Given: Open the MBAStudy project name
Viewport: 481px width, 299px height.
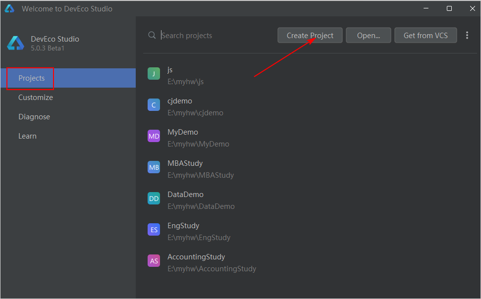Looking at the screenshot, I should coord(185,163).
